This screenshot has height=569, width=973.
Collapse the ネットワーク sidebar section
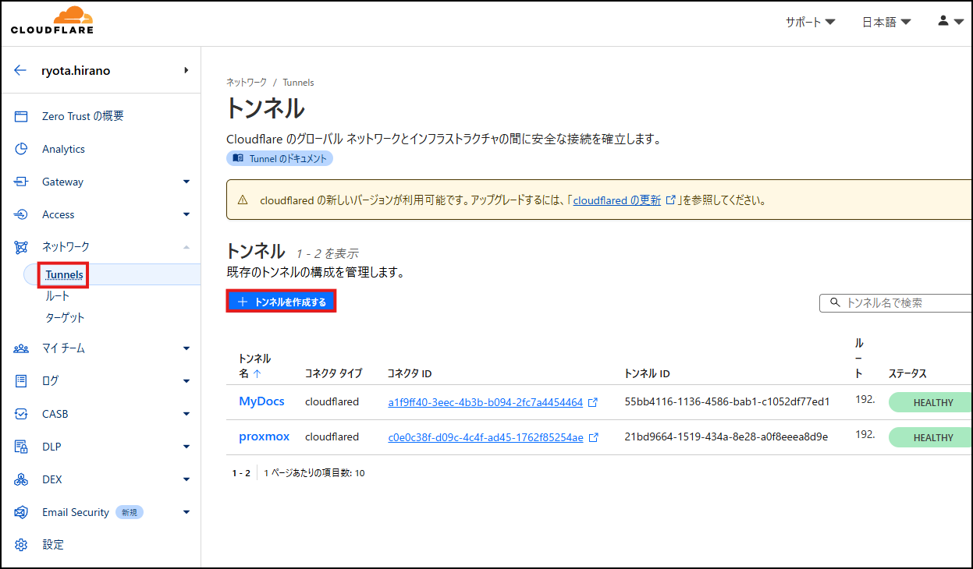click(186, 246)
